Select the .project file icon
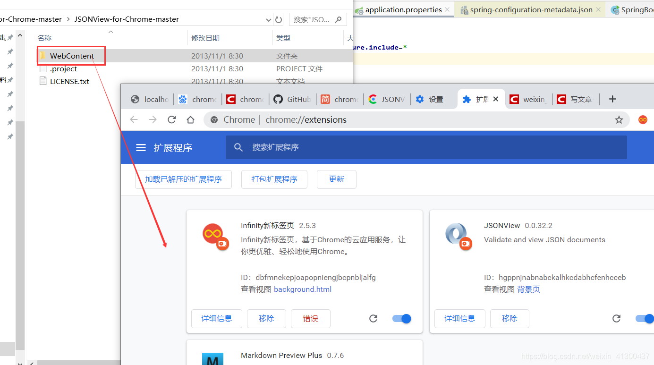 coord(43,68)
